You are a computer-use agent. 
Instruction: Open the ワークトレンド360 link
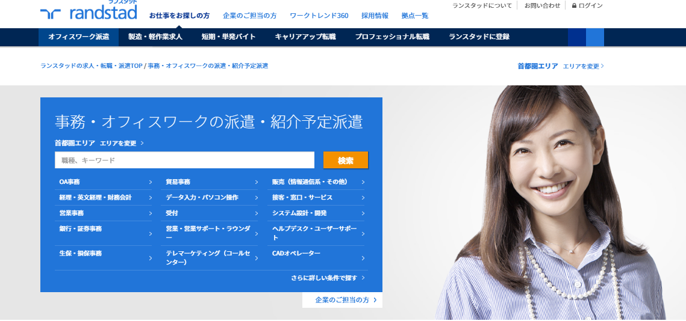319,16
